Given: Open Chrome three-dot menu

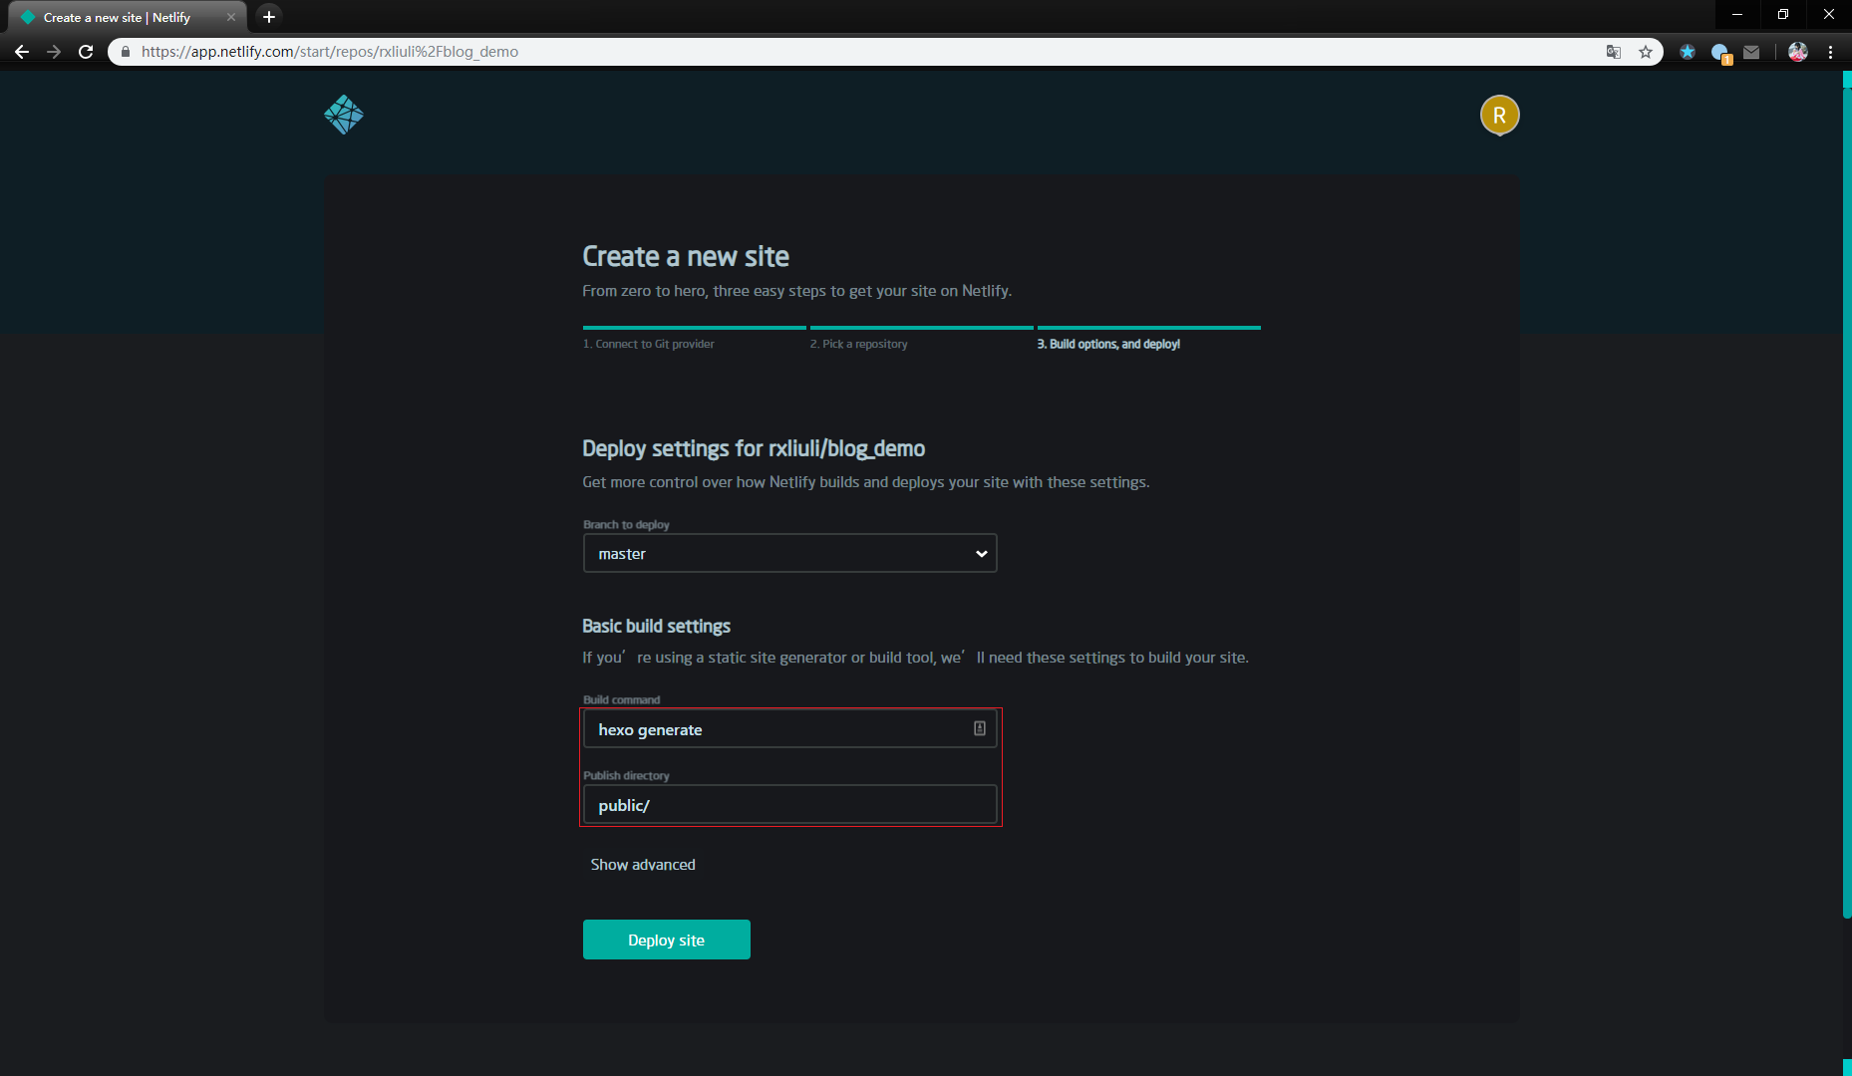Looking at the screenshot, I should pos(1830,52).
